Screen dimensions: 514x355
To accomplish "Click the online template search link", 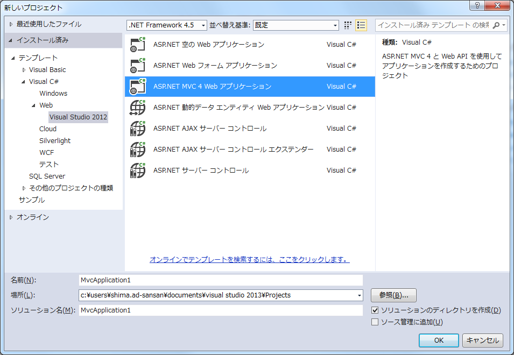I will [x=250, y=259].
